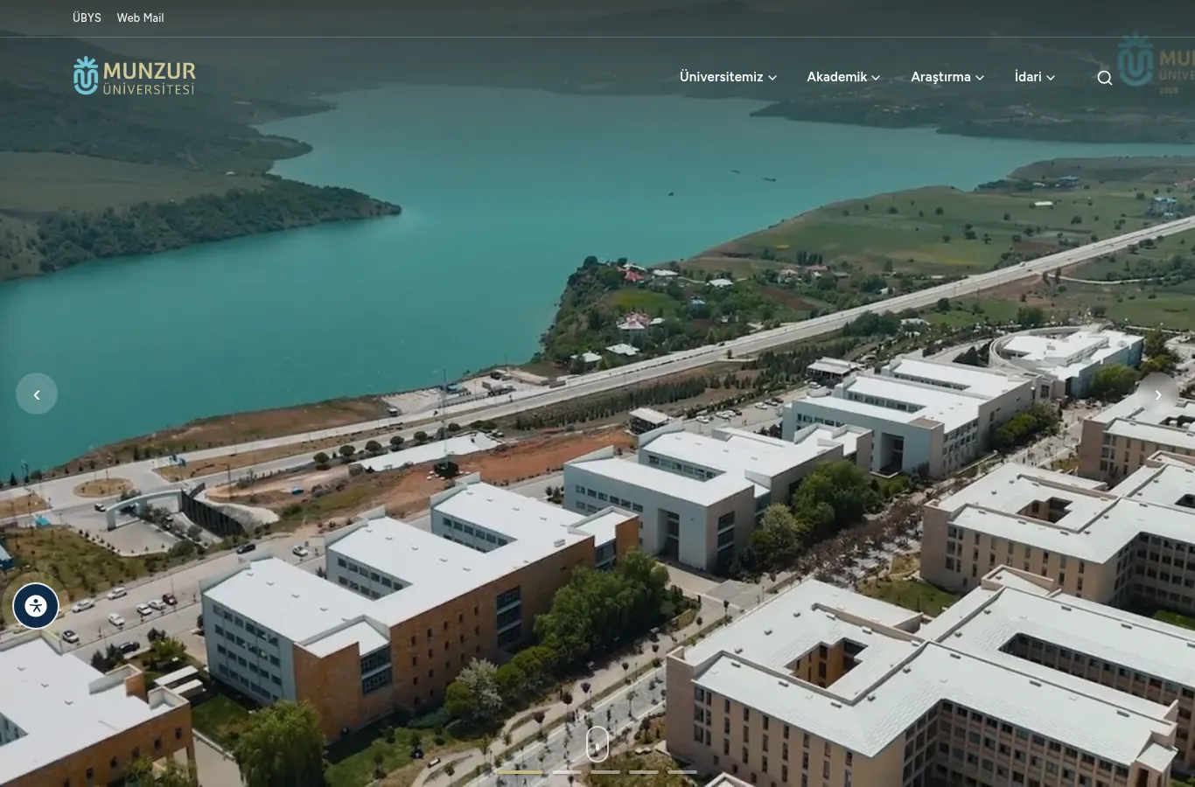This screenshot has height=787, width=1195.
Task: Jump to the fourth slide indicator
Action: click(x=644, y=772)
